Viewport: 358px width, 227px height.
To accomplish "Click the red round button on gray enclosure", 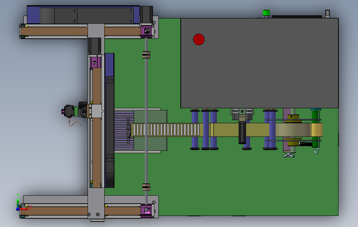I will [199, 39].
